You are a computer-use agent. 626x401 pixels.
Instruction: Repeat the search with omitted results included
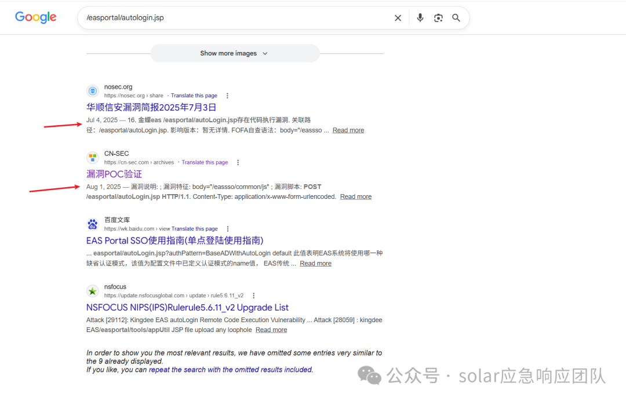(231, 370)
